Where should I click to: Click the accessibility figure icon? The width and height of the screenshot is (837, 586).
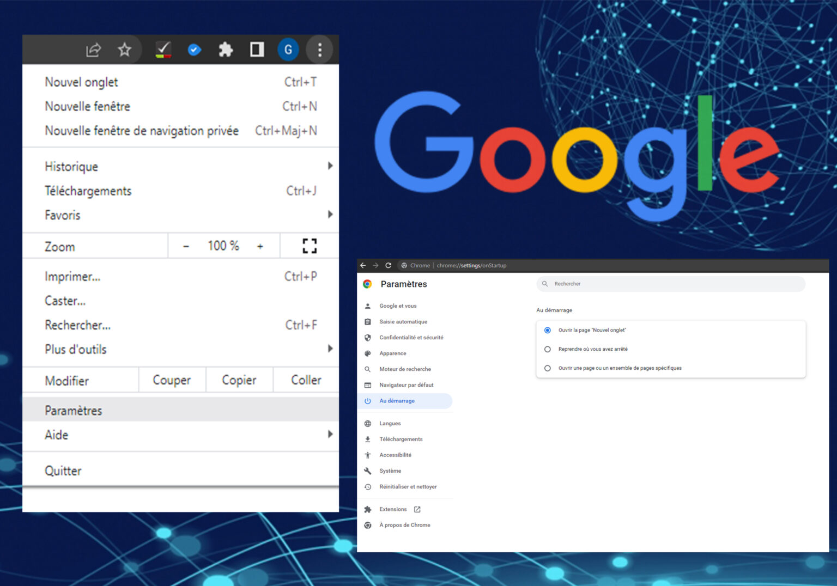(x=368, y=455)
